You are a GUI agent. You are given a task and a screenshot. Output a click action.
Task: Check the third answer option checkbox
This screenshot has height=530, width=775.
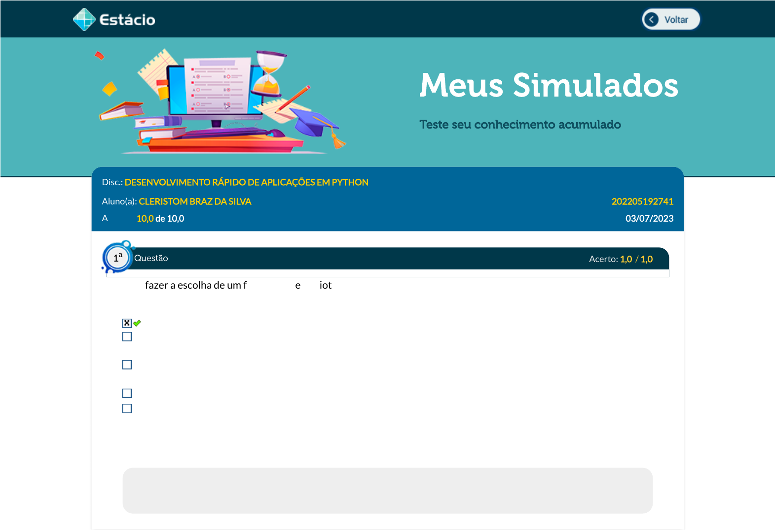[127, 365]
